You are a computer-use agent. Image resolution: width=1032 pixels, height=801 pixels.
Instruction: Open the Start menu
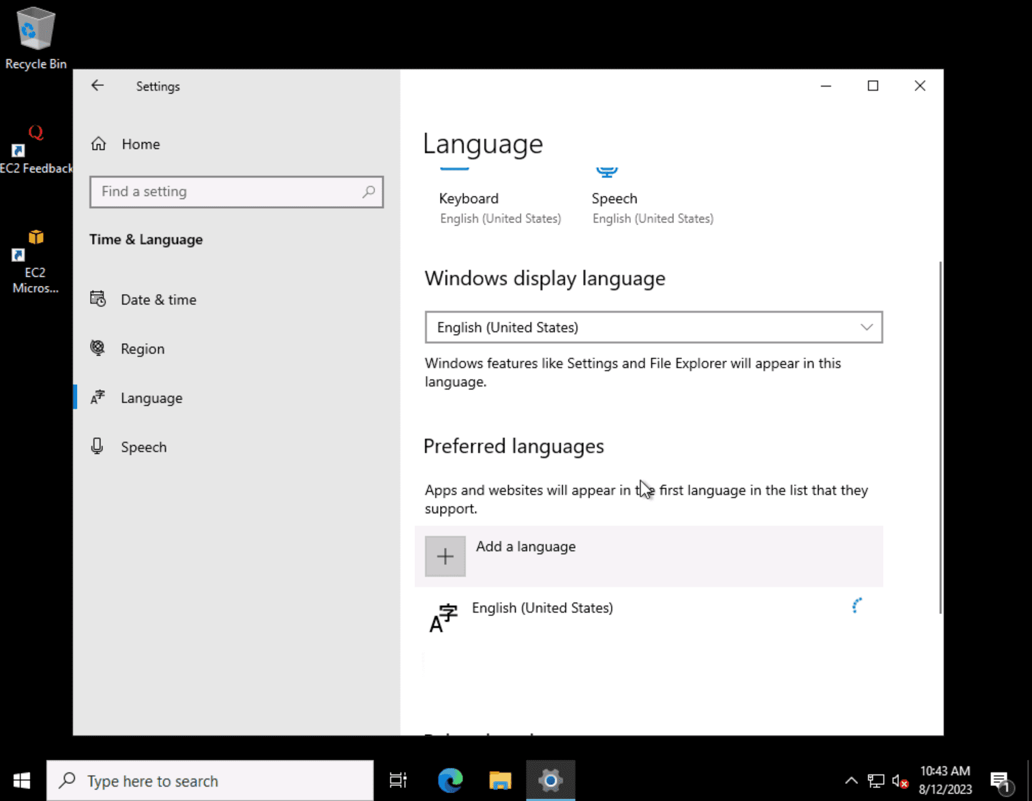[x=20, y=780]
